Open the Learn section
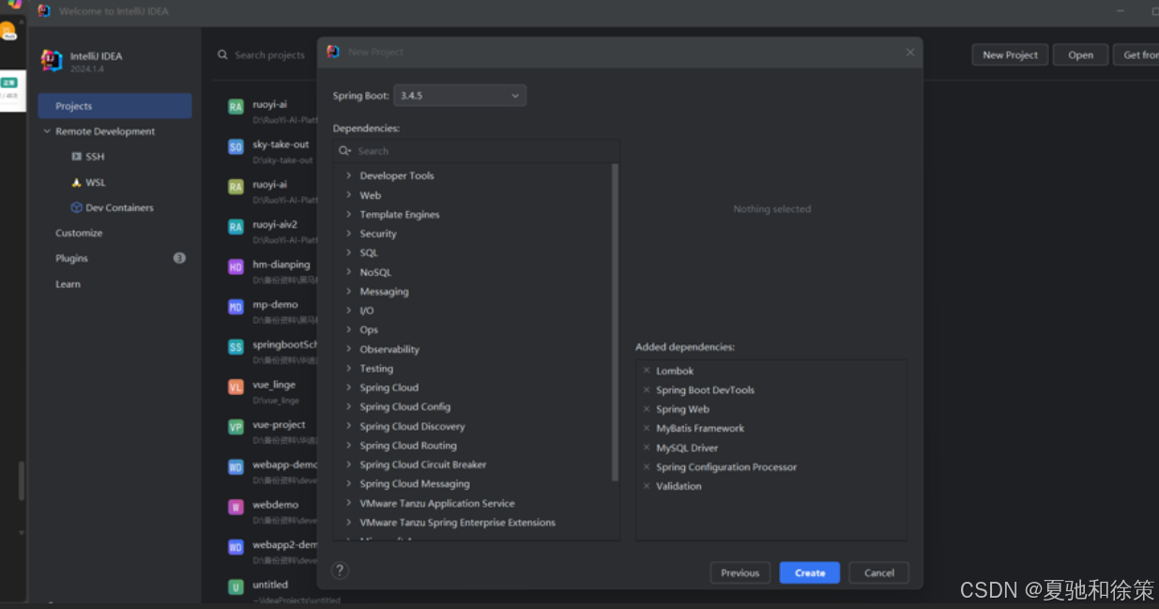 (68, 284)
